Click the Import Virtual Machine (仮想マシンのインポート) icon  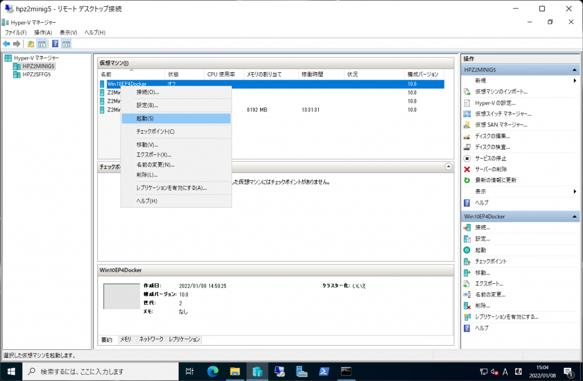pos(467,92)
